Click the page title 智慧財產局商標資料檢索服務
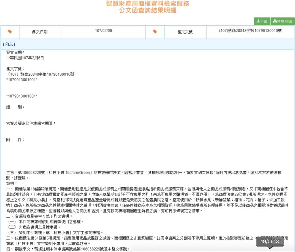The image size is (295, 252). click(x=147, y=3)
